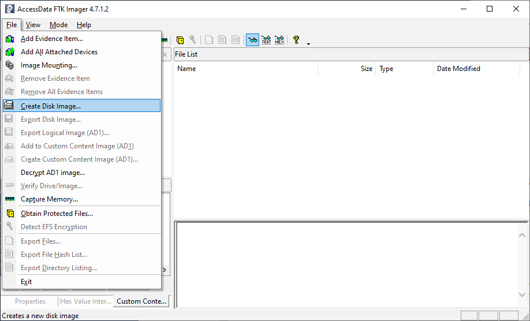
Task: Open the Mode menu
Action: [58, 25]
